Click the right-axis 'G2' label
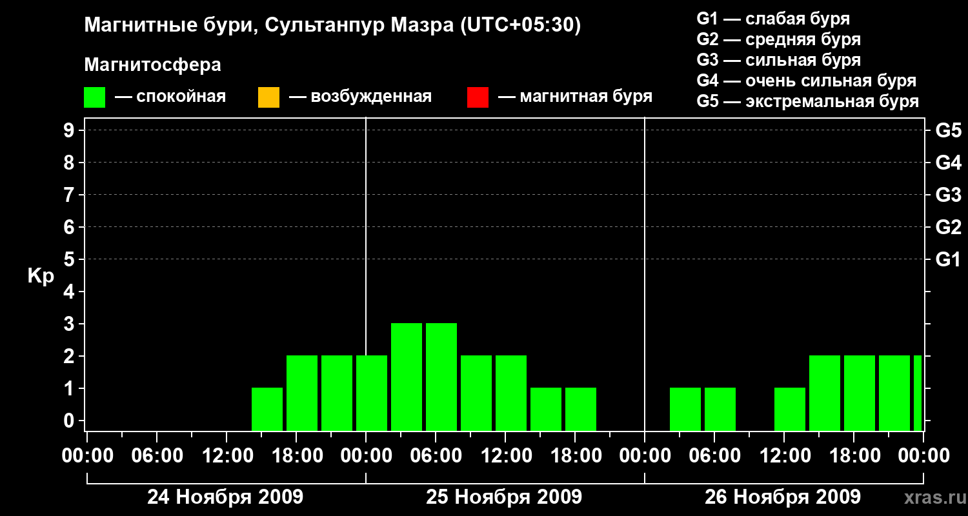Viewport: 968px width, 516px height. point(948,227)
